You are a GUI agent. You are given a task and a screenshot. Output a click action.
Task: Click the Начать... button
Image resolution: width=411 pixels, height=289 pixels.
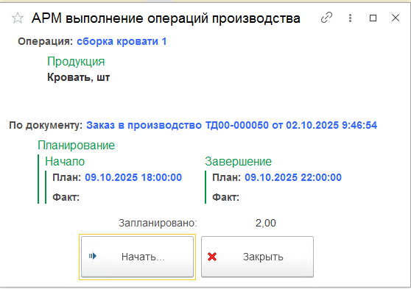pyautogui.click(x=137, y=257)
